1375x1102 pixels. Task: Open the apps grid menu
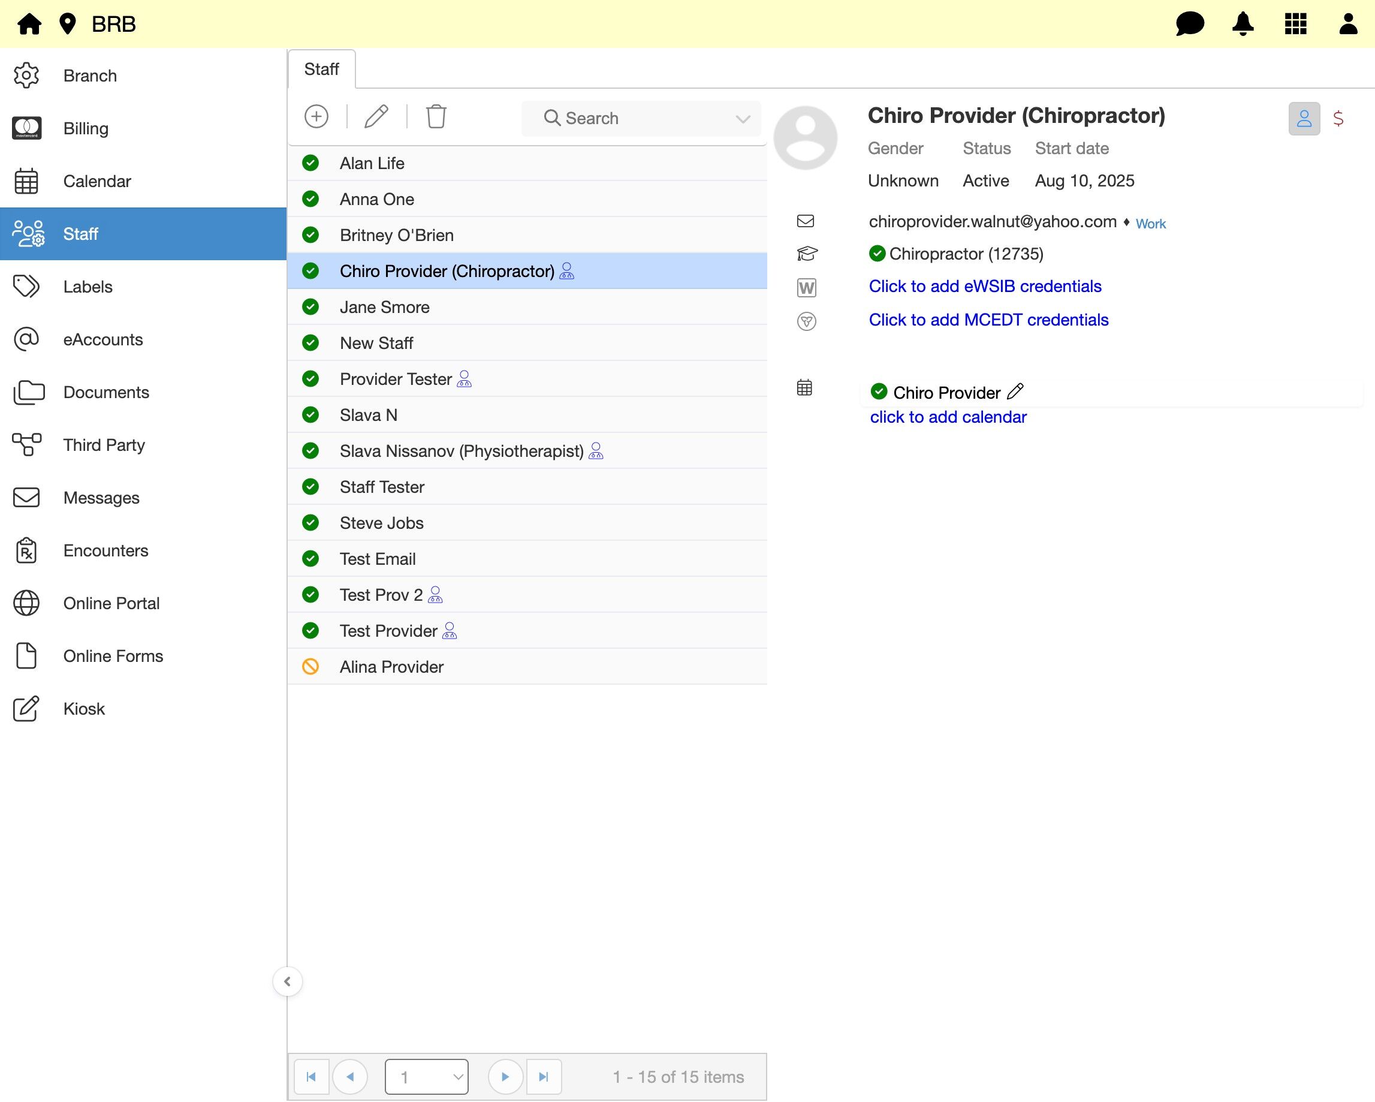[x=1295, y=24]
